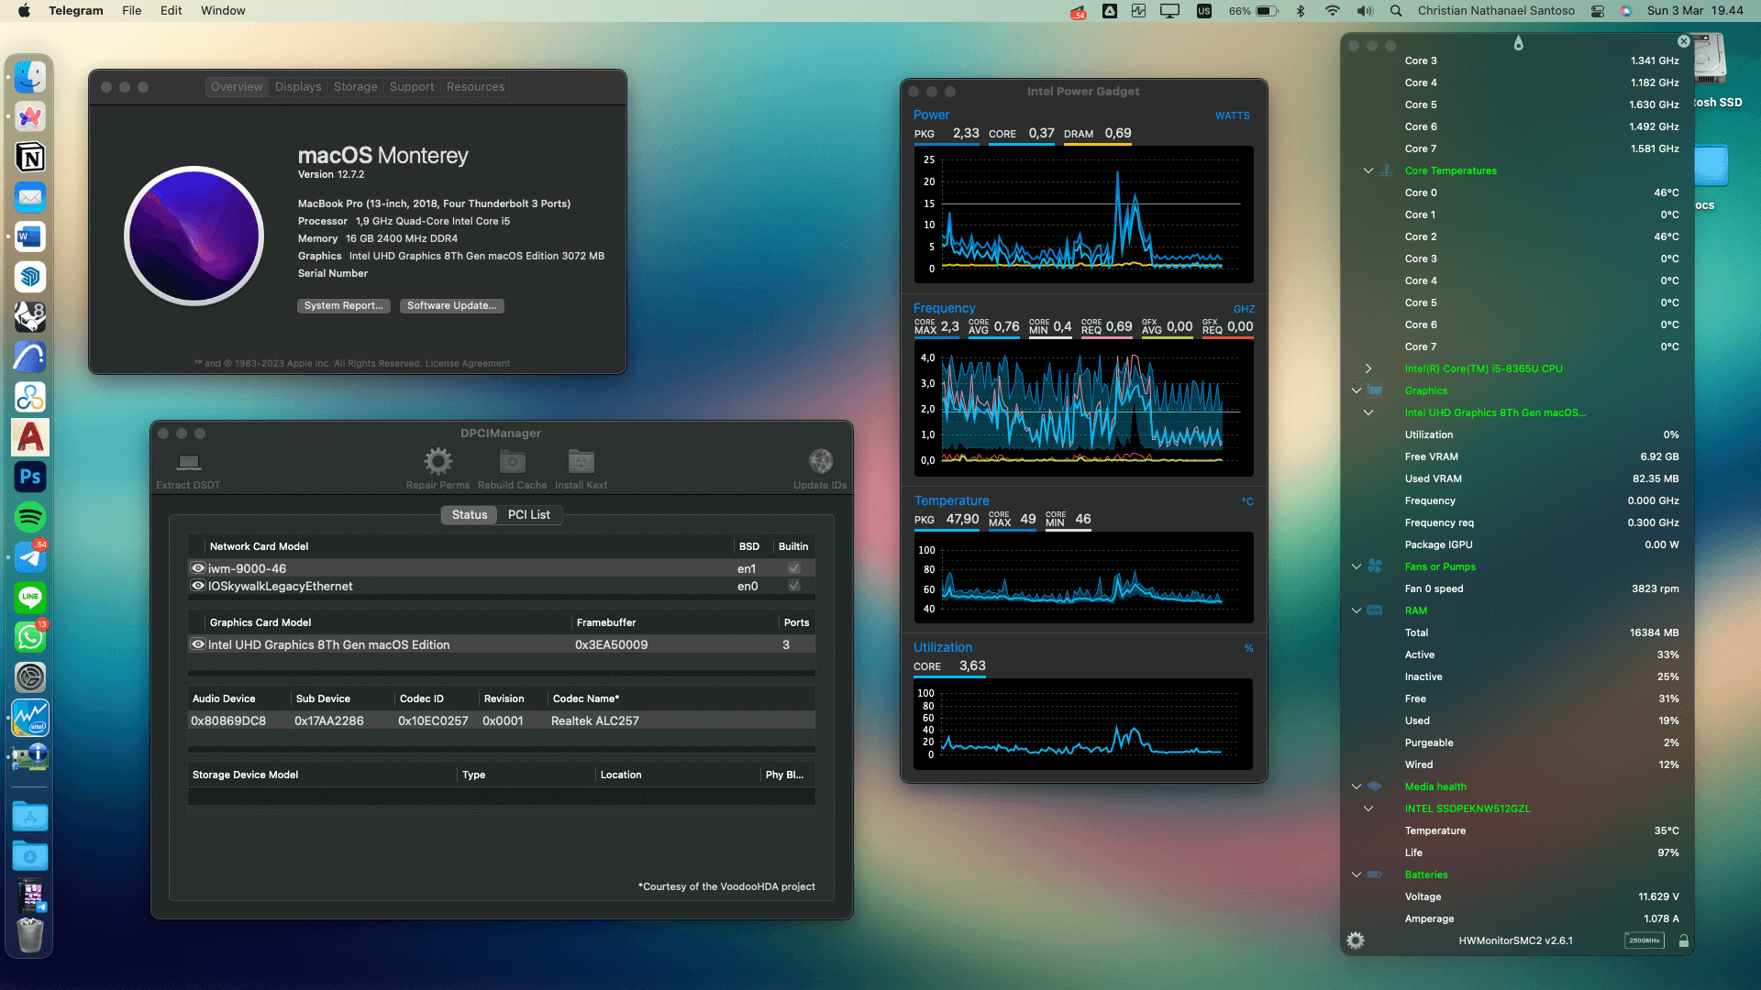Click the Update IDs icon

pos(819,467)
